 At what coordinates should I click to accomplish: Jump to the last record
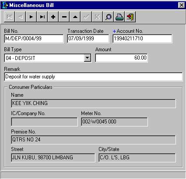coord(42,17)
